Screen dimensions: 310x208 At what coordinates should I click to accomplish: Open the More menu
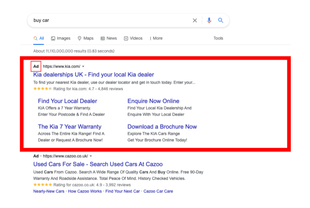[x=156, y=38]
